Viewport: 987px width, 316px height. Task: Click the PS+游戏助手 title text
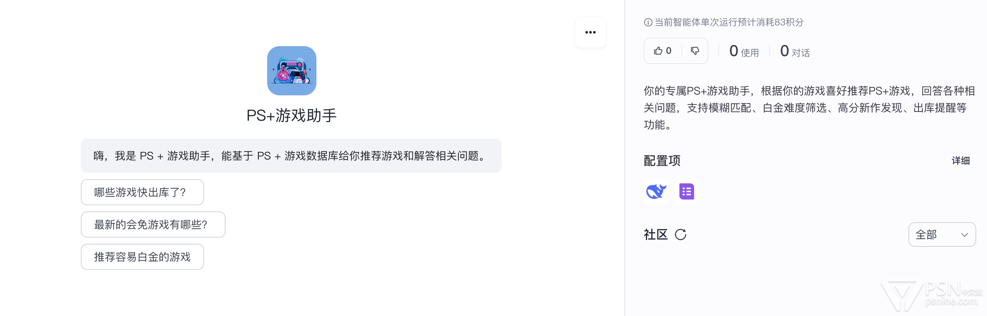point(291,115)
